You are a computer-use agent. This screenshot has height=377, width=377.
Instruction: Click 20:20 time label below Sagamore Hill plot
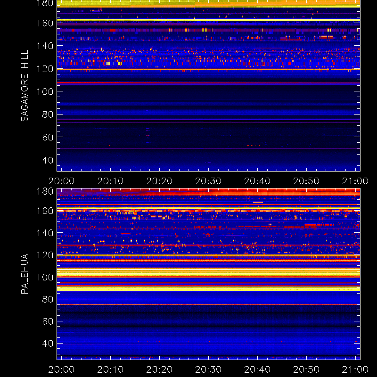159,181
